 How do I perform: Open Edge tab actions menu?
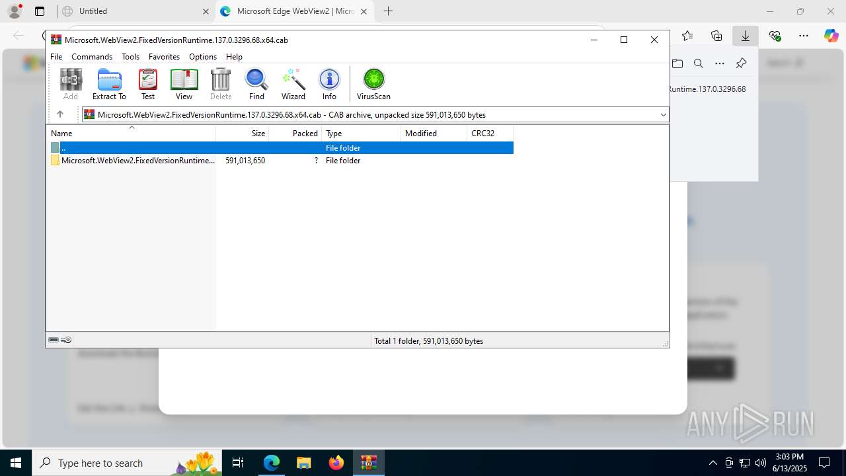[x=40, y=11]
